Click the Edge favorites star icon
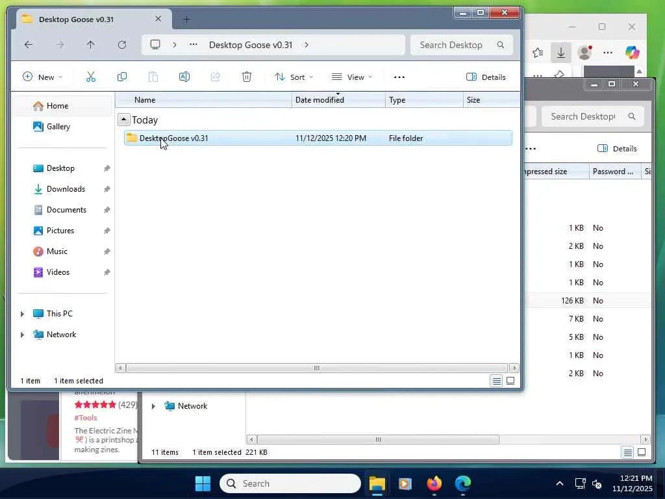Screen dimensions: 665x499 (538, 53)
